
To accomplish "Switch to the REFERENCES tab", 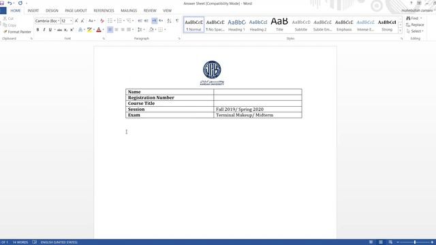I will pos(104,11).
